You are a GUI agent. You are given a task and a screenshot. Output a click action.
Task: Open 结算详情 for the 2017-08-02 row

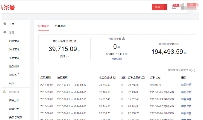coord(186,99)
